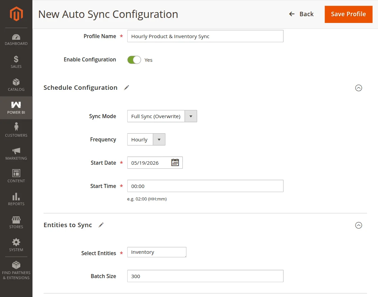
Task: Open the System menu
Action: pos(16,245)
